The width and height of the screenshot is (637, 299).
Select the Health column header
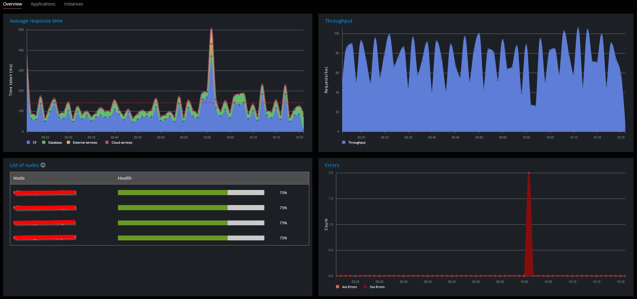[x=124, y=178]
